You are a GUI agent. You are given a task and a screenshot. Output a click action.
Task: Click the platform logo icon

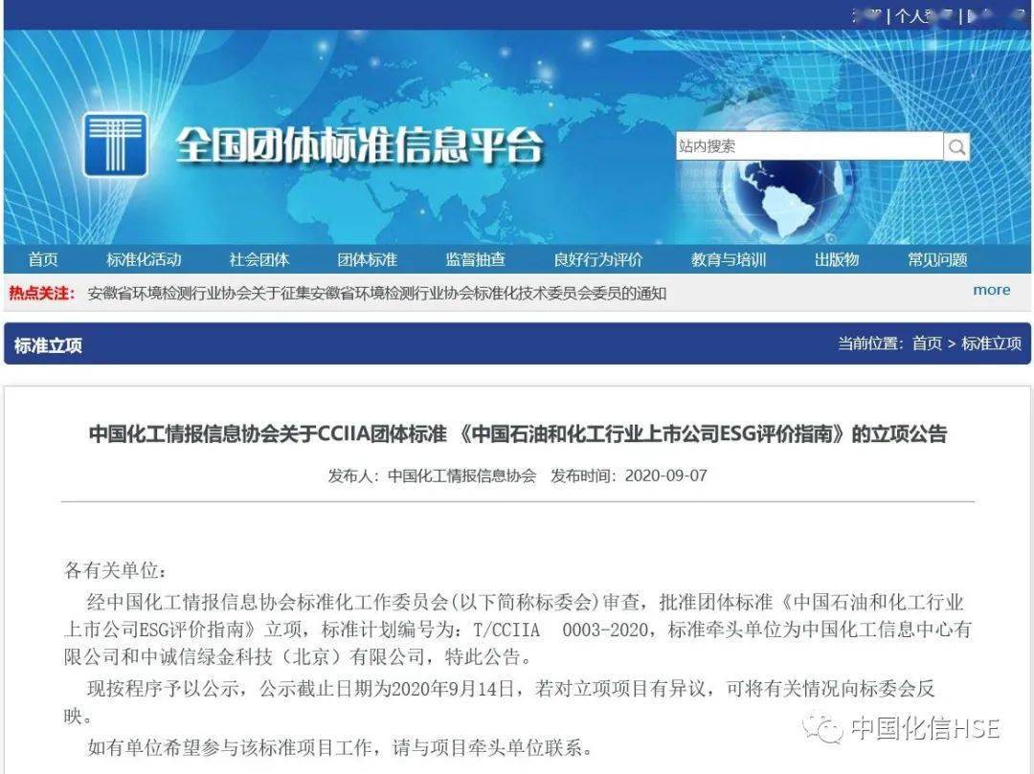pyautogui.click(x=116, y=144)
